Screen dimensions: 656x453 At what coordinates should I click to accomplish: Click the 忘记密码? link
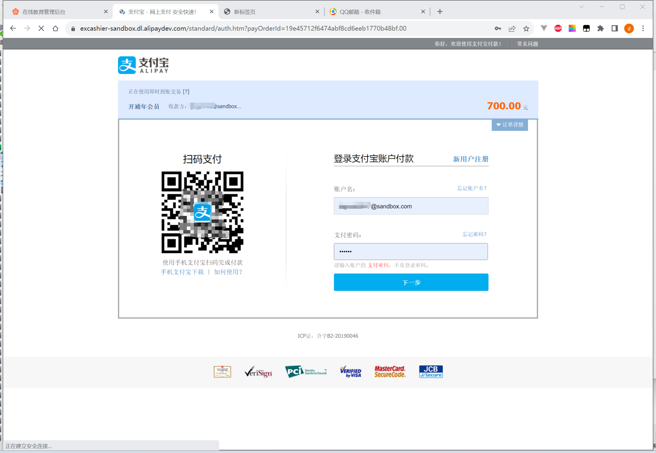click(x=475, y=234)
